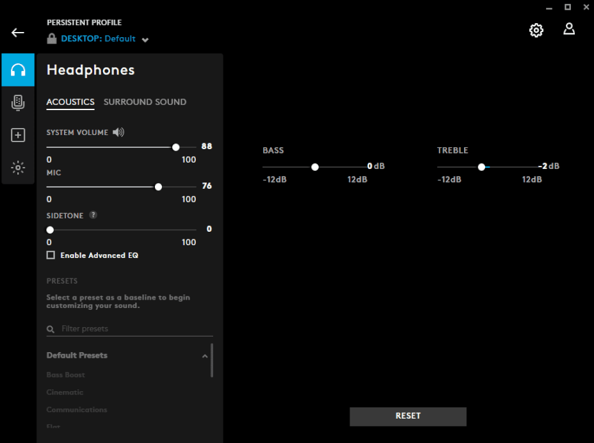
Task: Click the search magnifier in presets filter
Action: [51, 328]
